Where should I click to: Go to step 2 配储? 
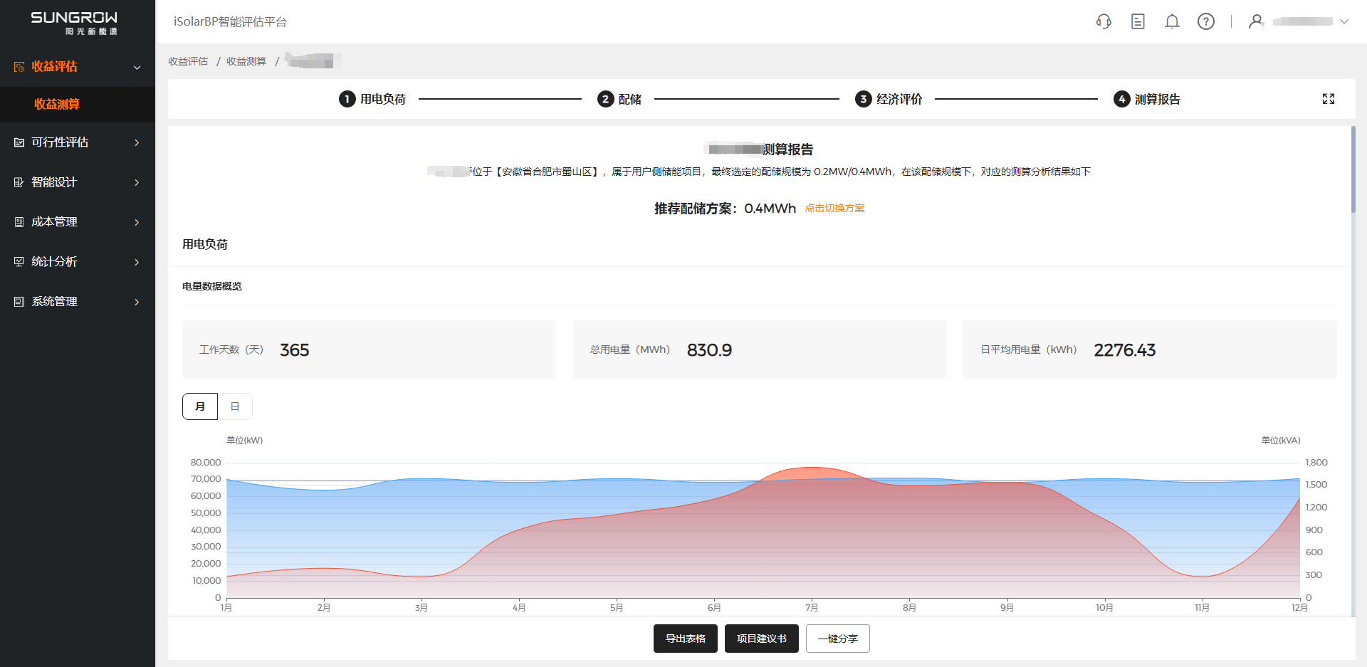click(x=619, y=99)
